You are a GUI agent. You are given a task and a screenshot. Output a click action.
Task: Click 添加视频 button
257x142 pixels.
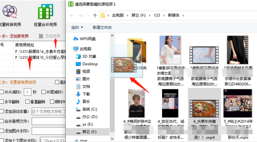(50, 36)
